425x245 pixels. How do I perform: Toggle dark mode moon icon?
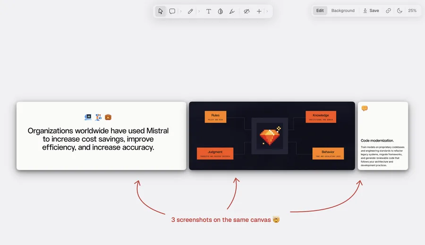tap(399, 10)
